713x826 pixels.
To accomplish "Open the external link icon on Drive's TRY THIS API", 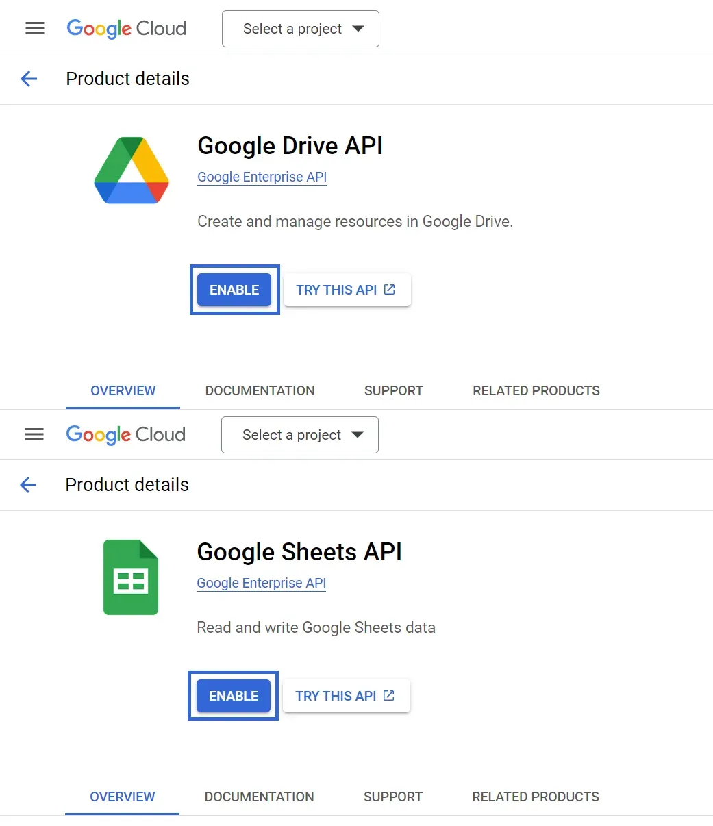I will [389, 289].
